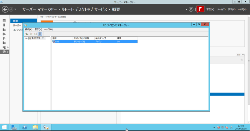Open タスク dropdown in Server Manager
Screen dimensions: 250x131
click(x=240, y=55)
